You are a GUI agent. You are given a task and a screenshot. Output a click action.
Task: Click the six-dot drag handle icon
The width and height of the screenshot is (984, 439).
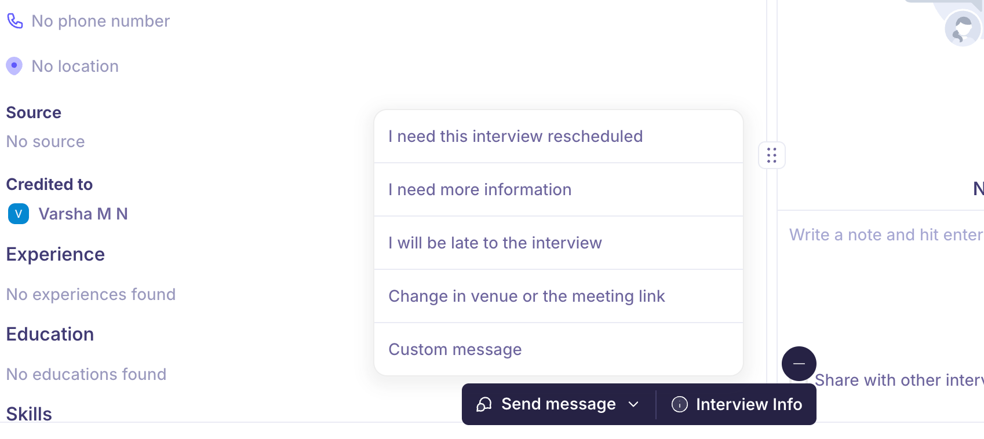pos(772,155)
